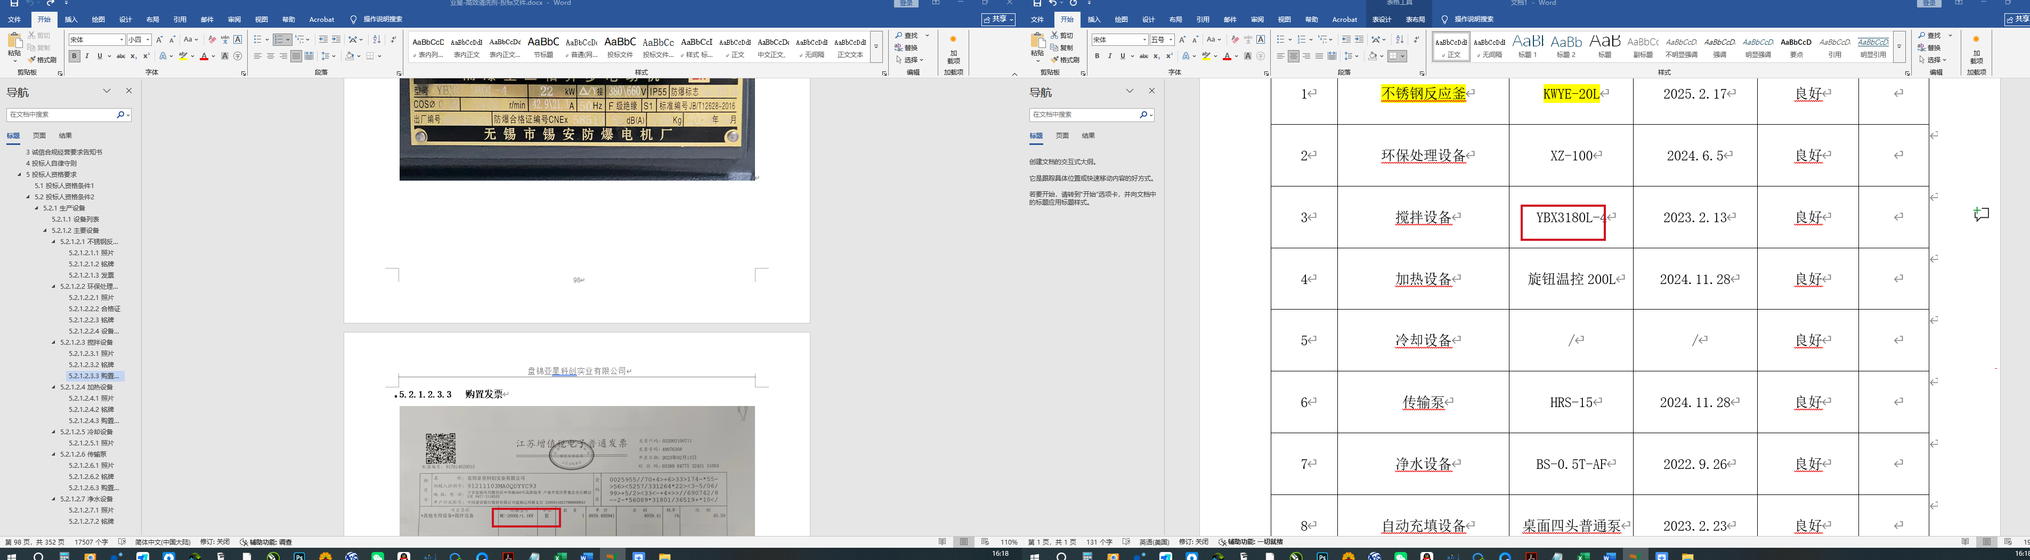Open the 插入 tab in left Word window

click(71, 19)
